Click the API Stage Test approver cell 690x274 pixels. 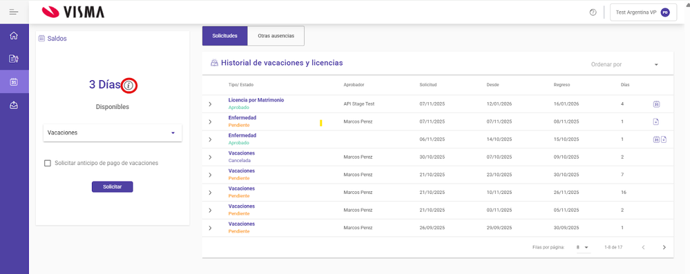(x=358, y=104)
